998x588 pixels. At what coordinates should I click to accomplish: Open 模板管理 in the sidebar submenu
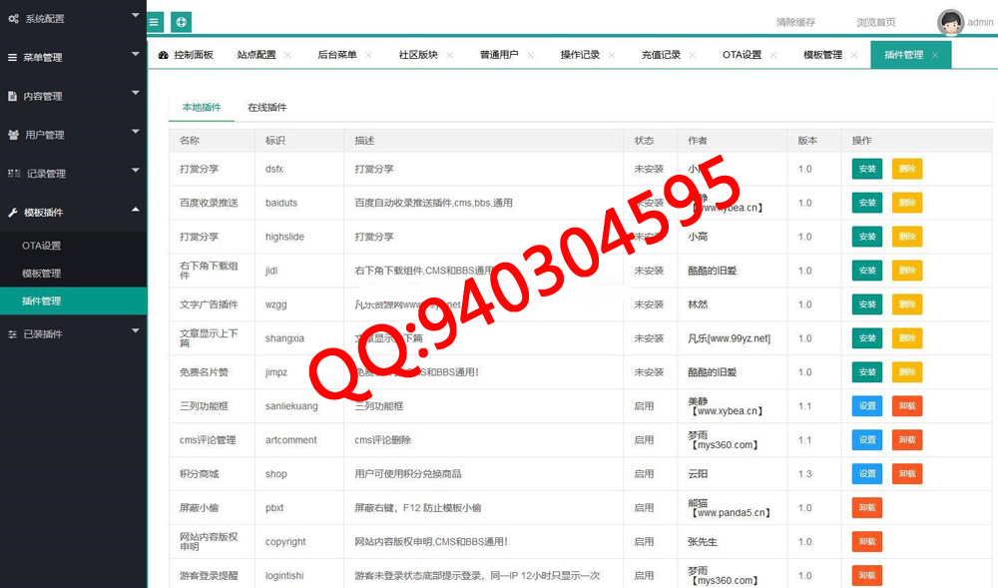click(x=42, y=274)
